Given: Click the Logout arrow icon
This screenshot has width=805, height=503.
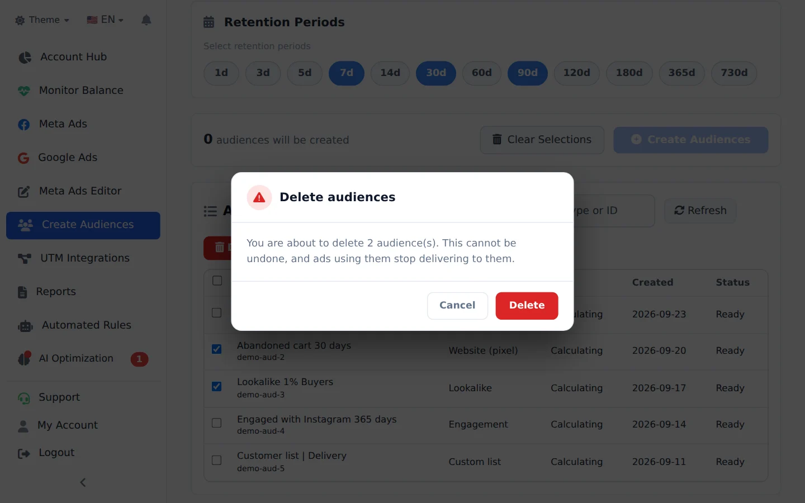Looking at the screenshot, I should point(24,453).
